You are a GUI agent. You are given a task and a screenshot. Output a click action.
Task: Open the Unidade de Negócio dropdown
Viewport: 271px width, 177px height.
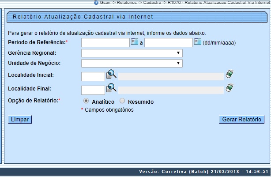[x=132, y=63]
